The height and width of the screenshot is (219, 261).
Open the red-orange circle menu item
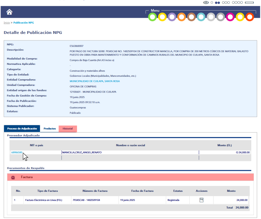pos(250,17)
